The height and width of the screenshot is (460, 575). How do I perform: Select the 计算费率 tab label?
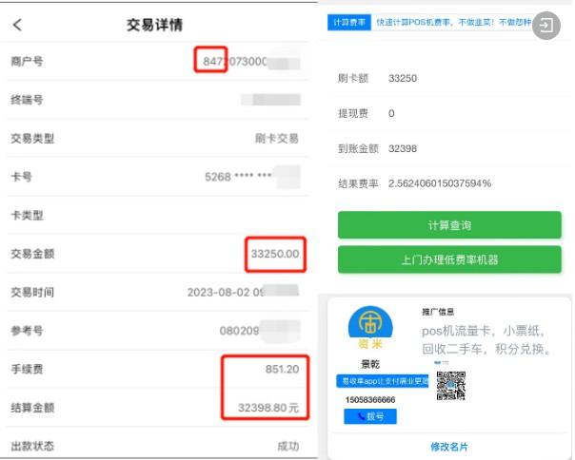pos(348,21)
